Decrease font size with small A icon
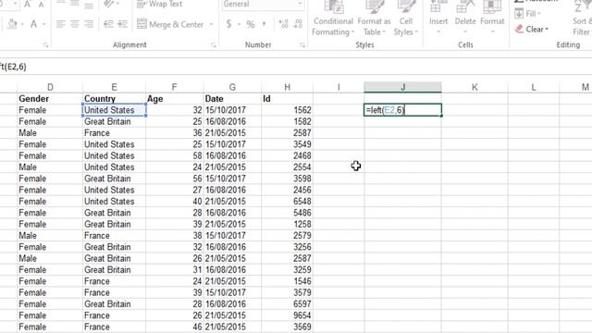This screenshot has height=333, width=592. (41, 5)
